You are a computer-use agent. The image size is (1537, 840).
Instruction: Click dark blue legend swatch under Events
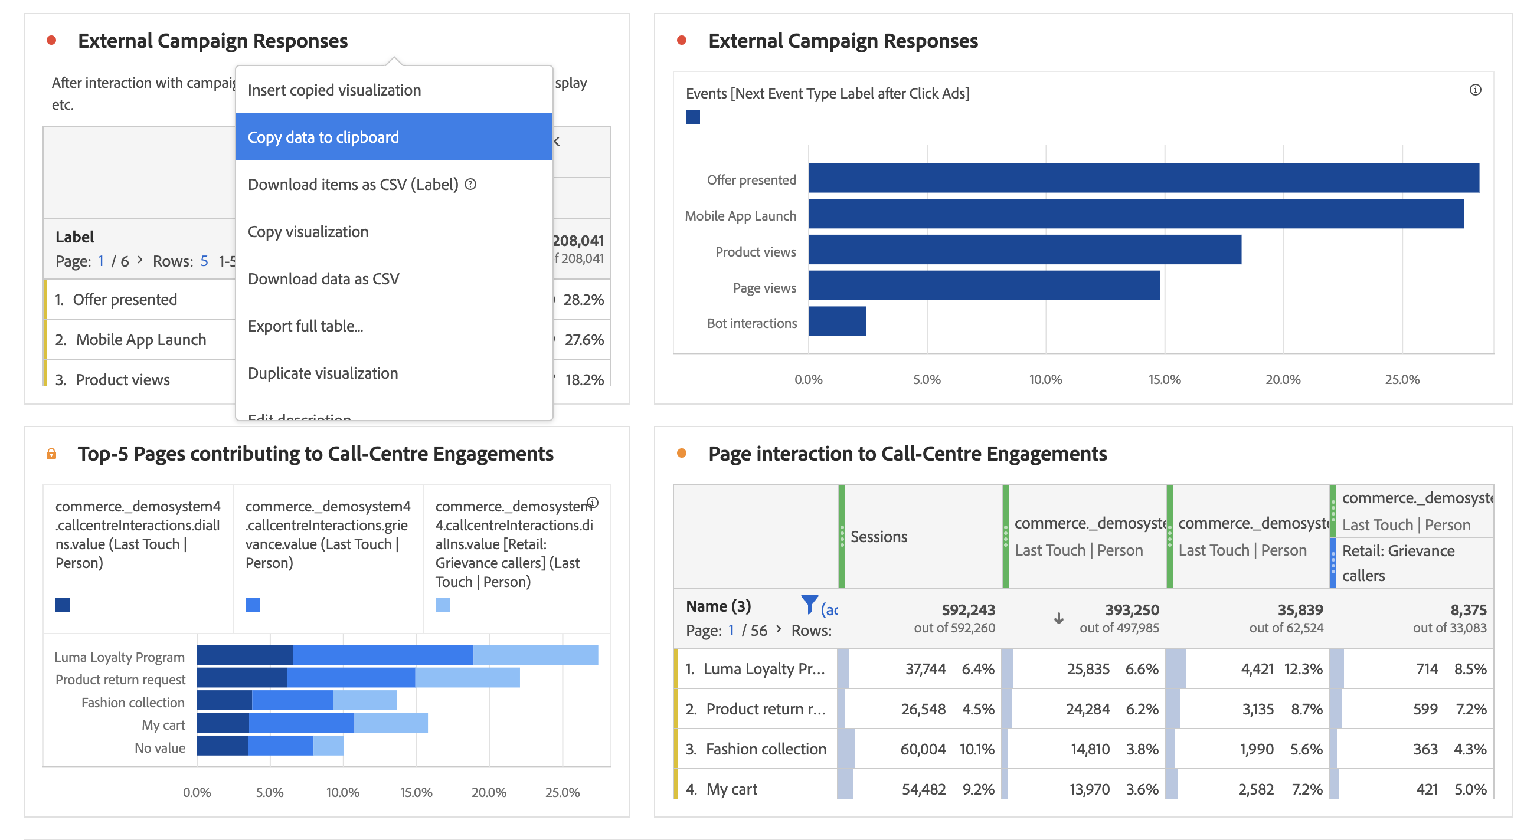click(692, 117)
